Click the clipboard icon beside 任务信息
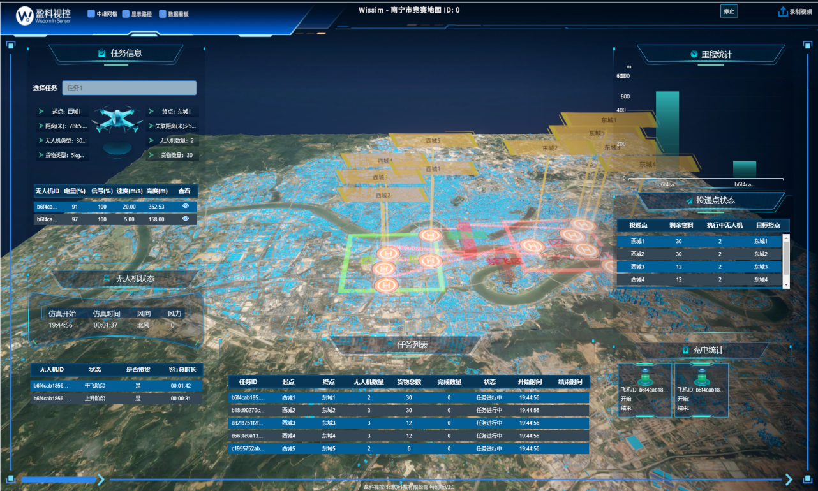Screen dimensions: 818x491 tap(102, 54)
